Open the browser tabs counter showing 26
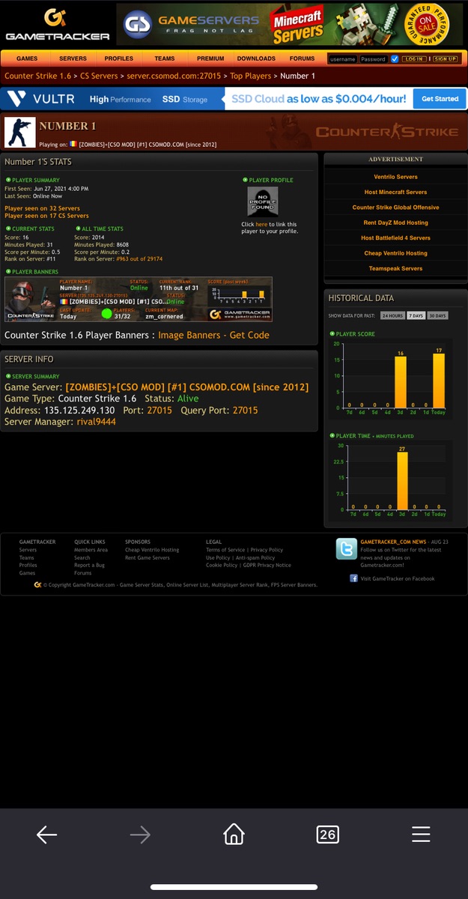 click(x=327, y=834)
